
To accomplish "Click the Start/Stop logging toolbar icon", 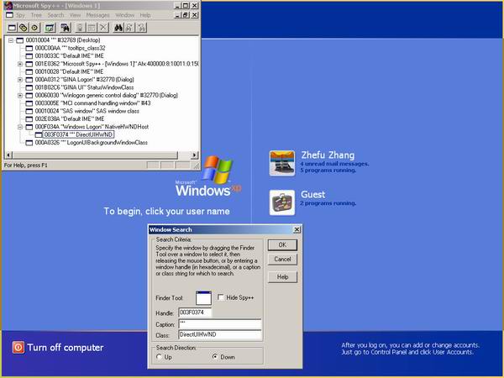I will (x=81, y=28).
